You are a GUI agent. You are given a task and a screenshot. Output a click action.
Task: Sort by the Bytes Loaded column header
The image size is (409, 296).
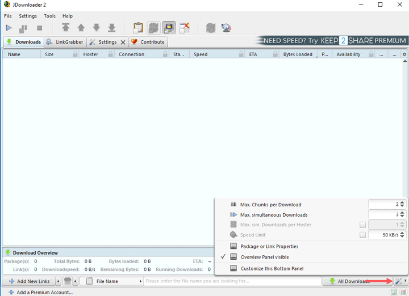298,54
